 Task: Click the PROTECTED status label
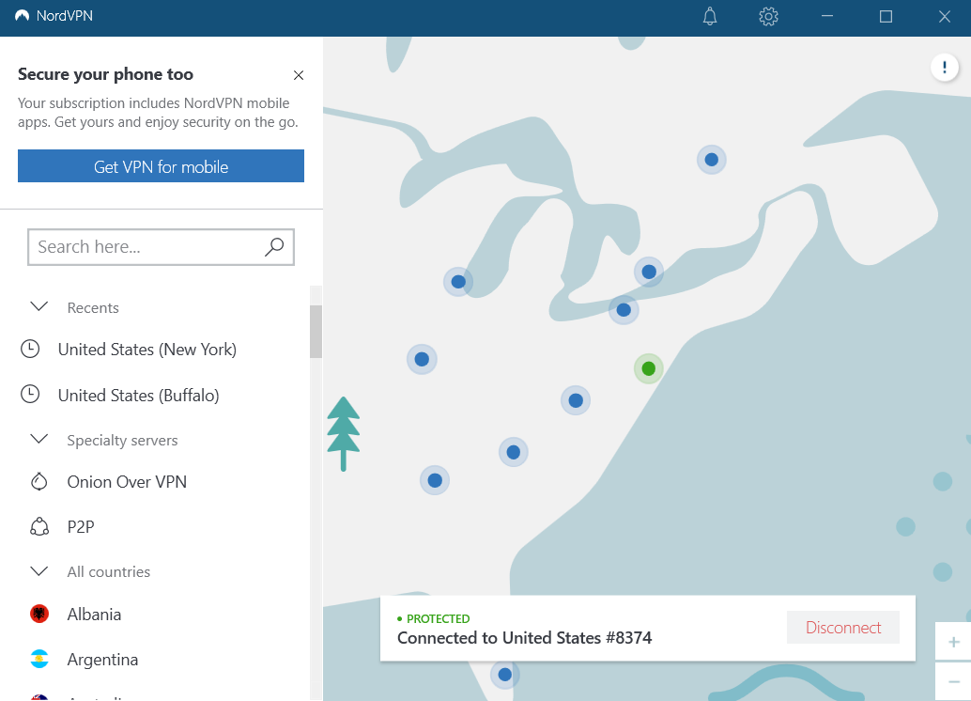(x=438, y=618)
